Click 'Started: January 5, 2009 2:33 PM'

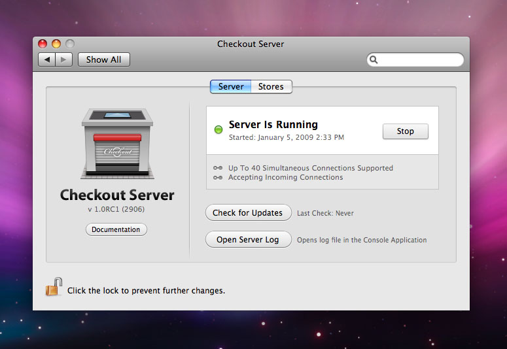click(x=287, y=137)
